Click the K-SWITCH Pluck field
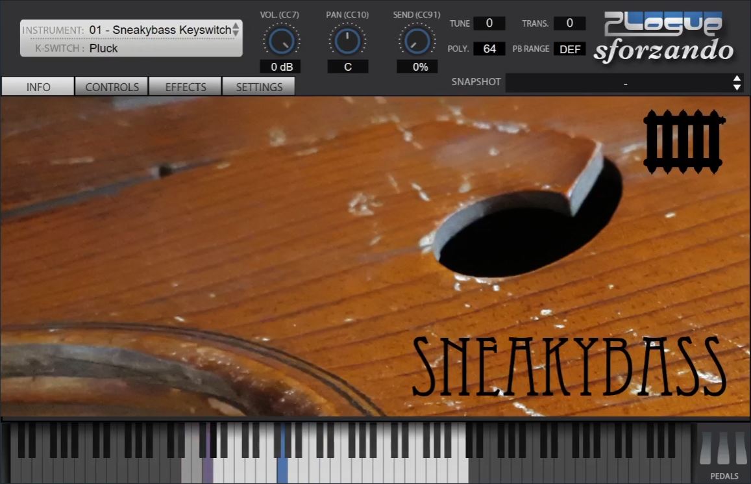 131,48
